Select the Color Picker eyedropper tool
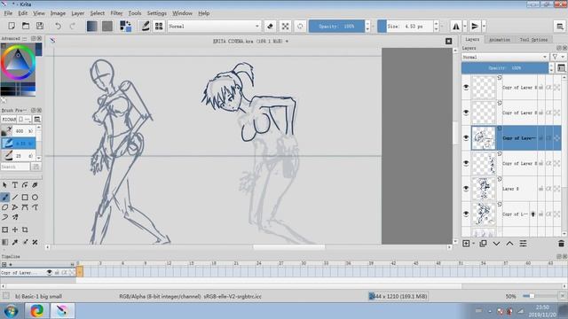This screenshot has width=568, height=319. (15, 242)
